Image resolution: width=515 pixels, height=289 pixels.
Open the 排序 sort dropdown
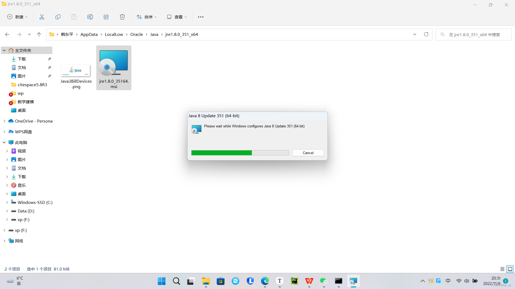click(146, 17)
